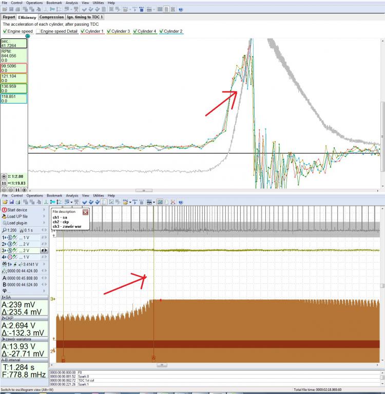Click the Load plug-in icon

[4, 223]
